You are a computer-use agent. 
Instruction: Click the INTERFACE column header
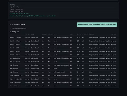85,34
